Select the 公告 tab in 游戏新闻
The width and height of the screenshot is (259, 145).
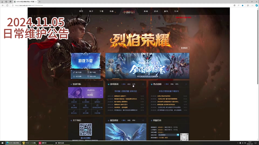click(x=134, y=84)
